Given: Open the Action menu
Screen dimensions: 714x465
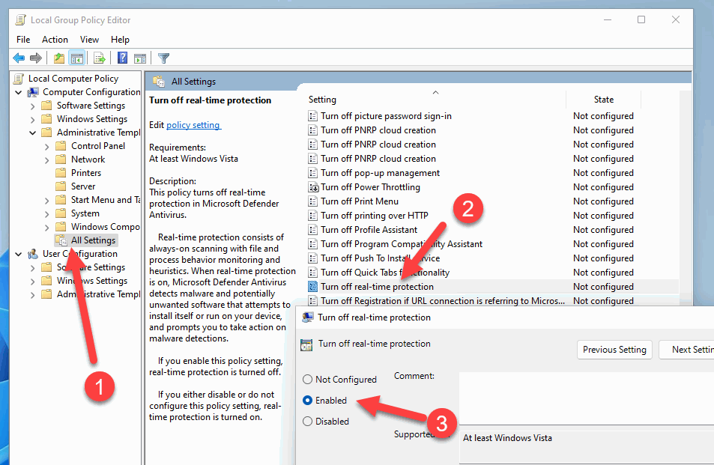Looking at the screenshot, I should coord(55,40).
